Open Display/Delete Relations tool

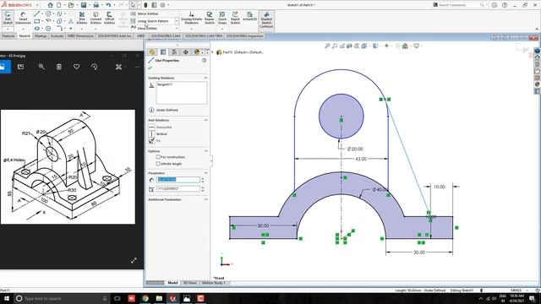point(191,18)
